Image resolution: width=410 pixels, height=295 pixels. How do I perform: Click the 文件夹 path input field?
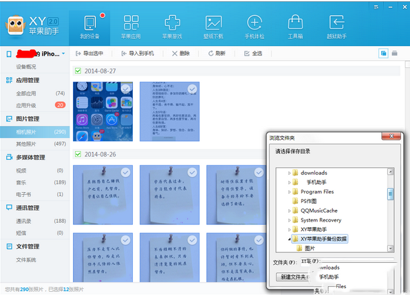tap(348, 261)
